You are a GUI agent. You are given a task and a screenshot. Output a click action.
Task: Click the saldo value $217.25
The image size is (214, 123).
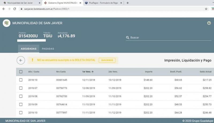point(207,80)
